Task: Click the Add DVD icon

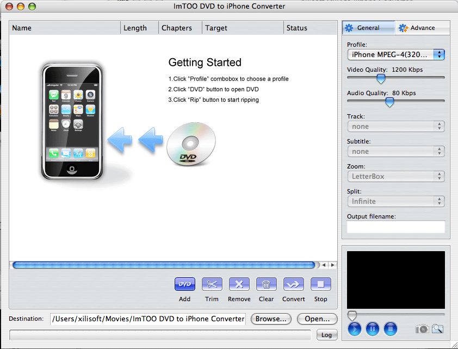Action: tap(184, 284)
